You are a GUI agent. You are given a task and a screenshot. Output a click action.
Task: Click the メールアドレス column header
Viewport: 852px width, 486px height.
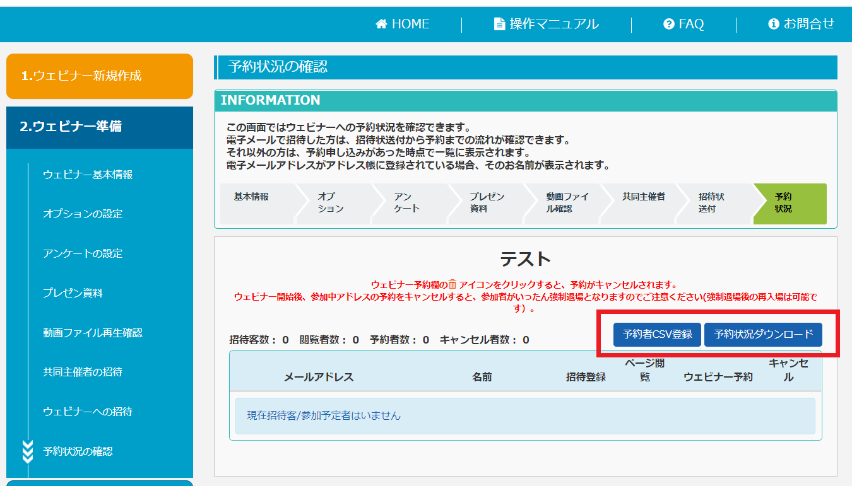[x=319, y=377]
